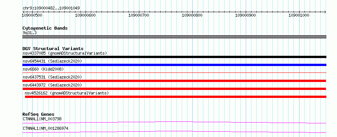Viewport: 337px width, 137px height.
Task: Click ruler position 109000500
Action: pyautogui.click(x=33, y=15)
